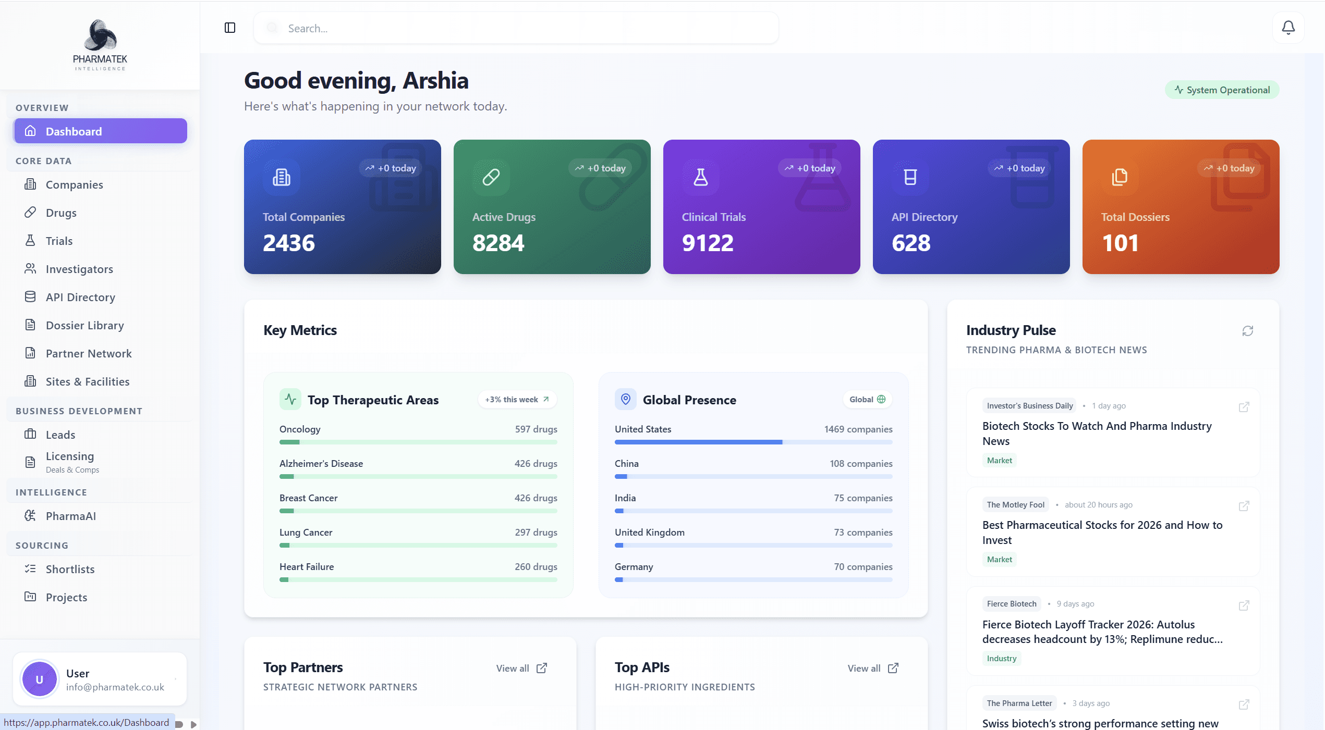This screenshot has height=730, width=1325.
Task: Click the Trials flask icon in sidebar
Action: tap(31, 241)
